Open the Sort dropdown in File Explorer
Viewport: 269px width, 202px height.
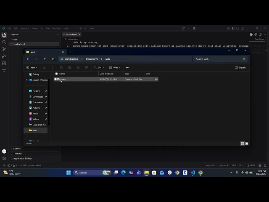point(99,67)
